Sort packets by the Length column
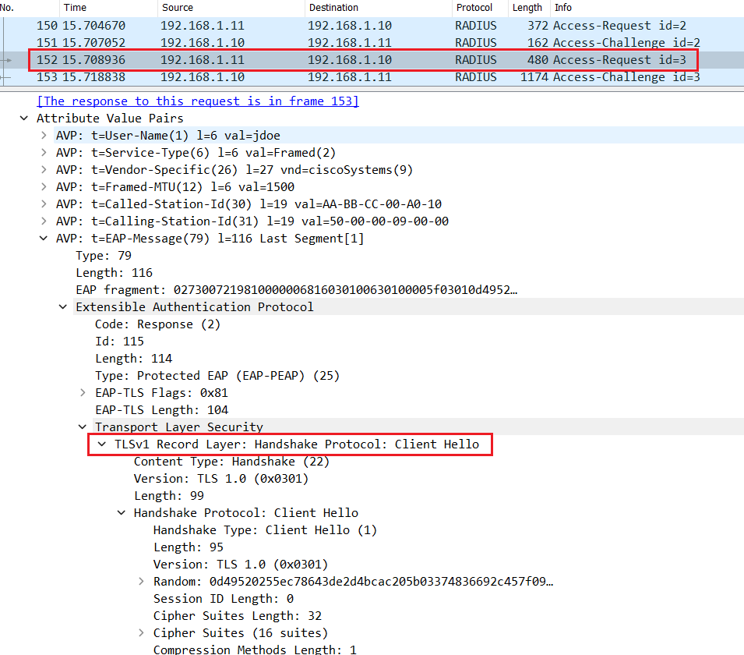Screen dimensions: 744x655 click(527, 8)
